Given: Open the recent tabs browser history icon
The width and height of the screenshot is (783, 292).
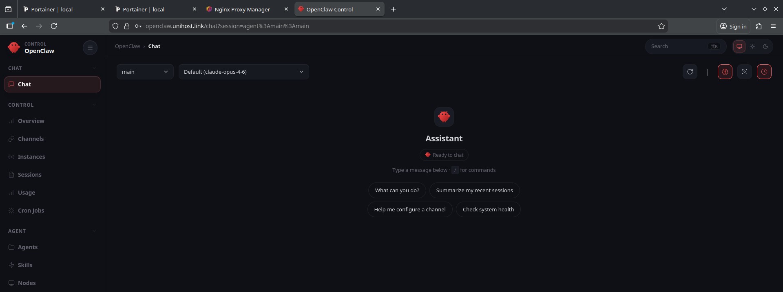Looking at the screenshot, I should coord(8,9).
